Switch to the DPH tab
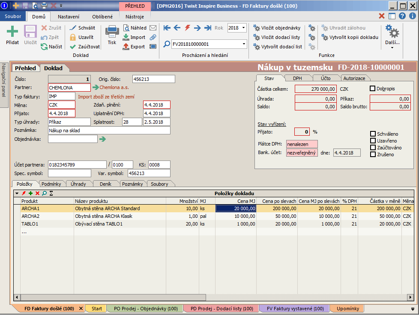419x315 pixels. coord(297,78)
